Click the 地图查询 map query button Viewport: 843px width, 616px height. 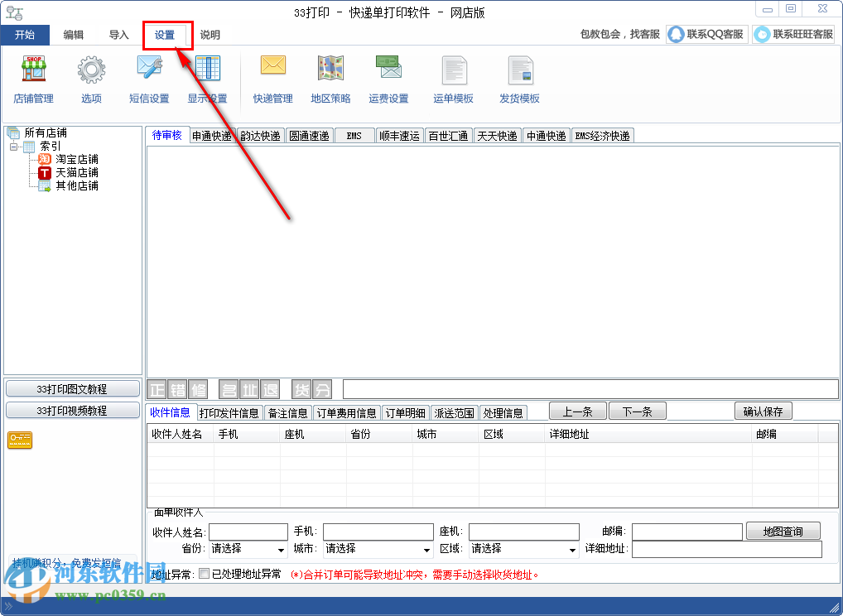pyautogui.click(x=782, y=531)
